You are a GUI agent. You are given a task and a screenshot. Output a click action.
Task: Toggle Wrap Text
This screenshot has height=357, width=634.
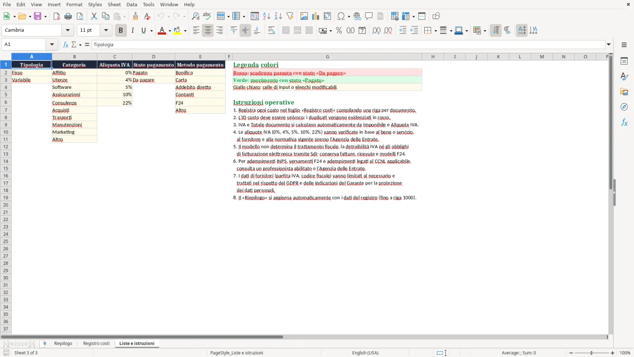tap(271, 31)
